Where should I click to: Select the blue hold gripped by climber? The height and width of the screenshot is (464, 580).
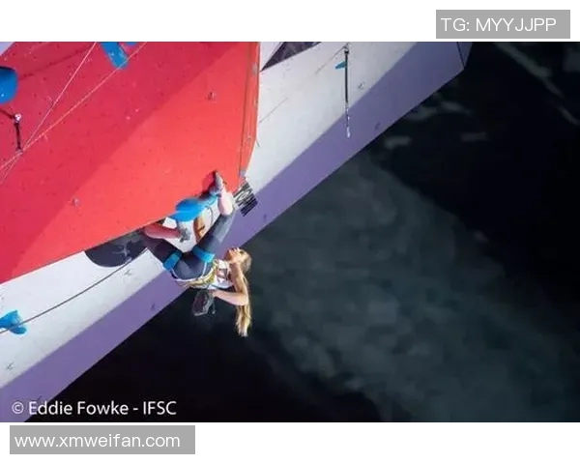pos(193,209)
